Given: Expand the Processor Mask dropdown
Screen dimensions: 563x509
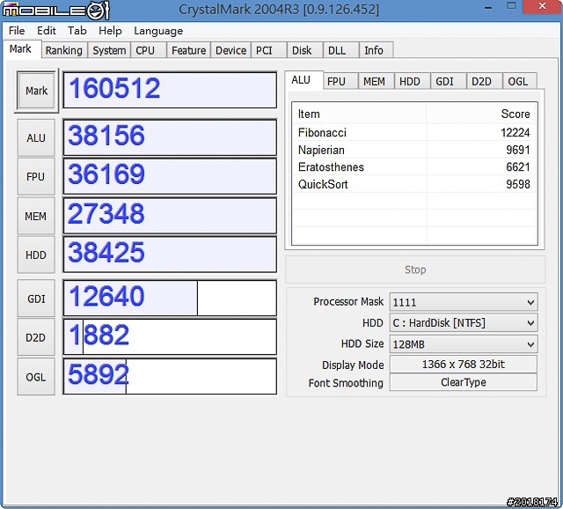Looking at the screenshot, I should point(464,302).
